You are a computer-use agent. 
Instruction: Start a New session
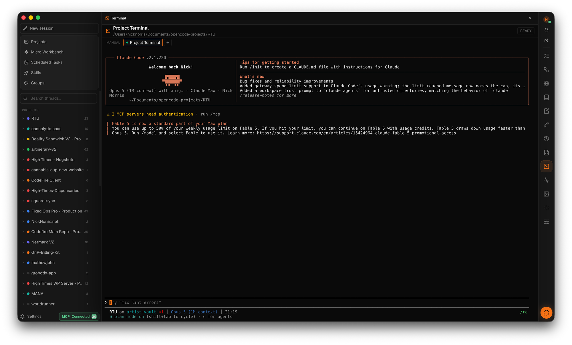point(59,28)
